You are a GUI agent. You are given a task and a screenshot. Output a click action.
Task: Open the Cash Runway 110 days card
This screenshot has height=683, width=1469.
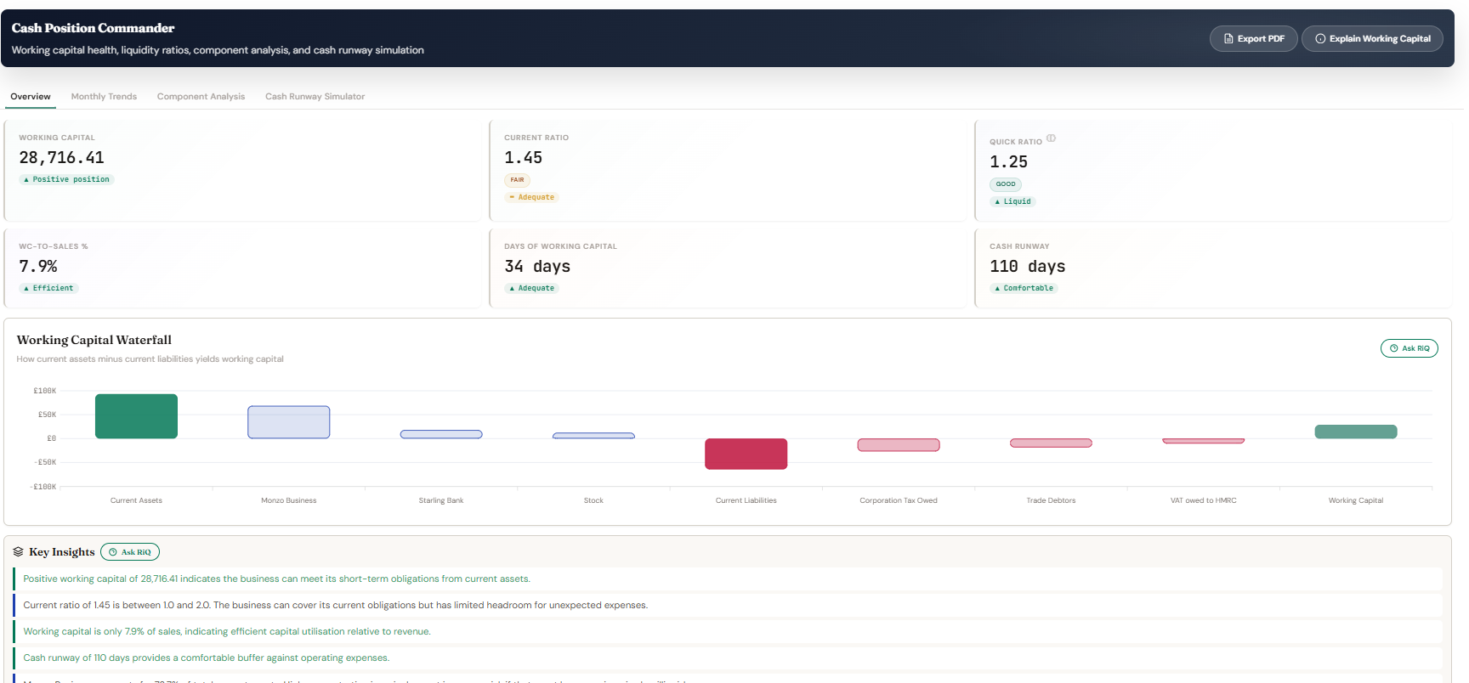pos(1213,268)
